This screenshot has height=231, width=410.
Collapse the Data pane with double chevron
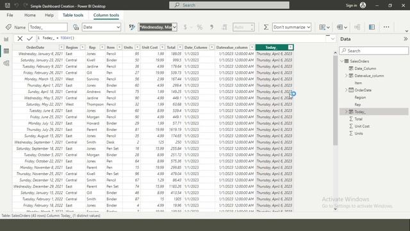pos(406,39)
